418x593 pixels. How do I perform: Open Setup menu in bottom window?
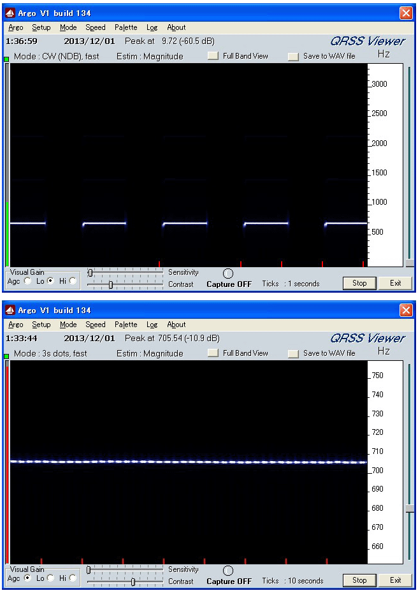[x=41, y=325]
